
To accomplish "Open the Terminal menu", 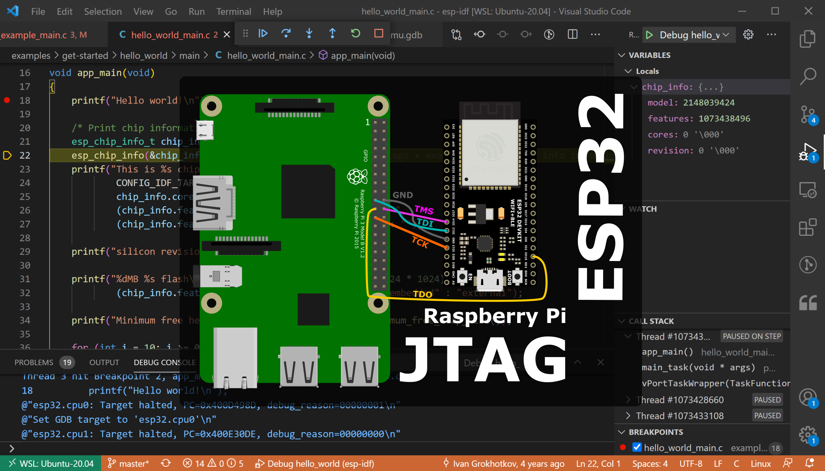I will 233,12.
